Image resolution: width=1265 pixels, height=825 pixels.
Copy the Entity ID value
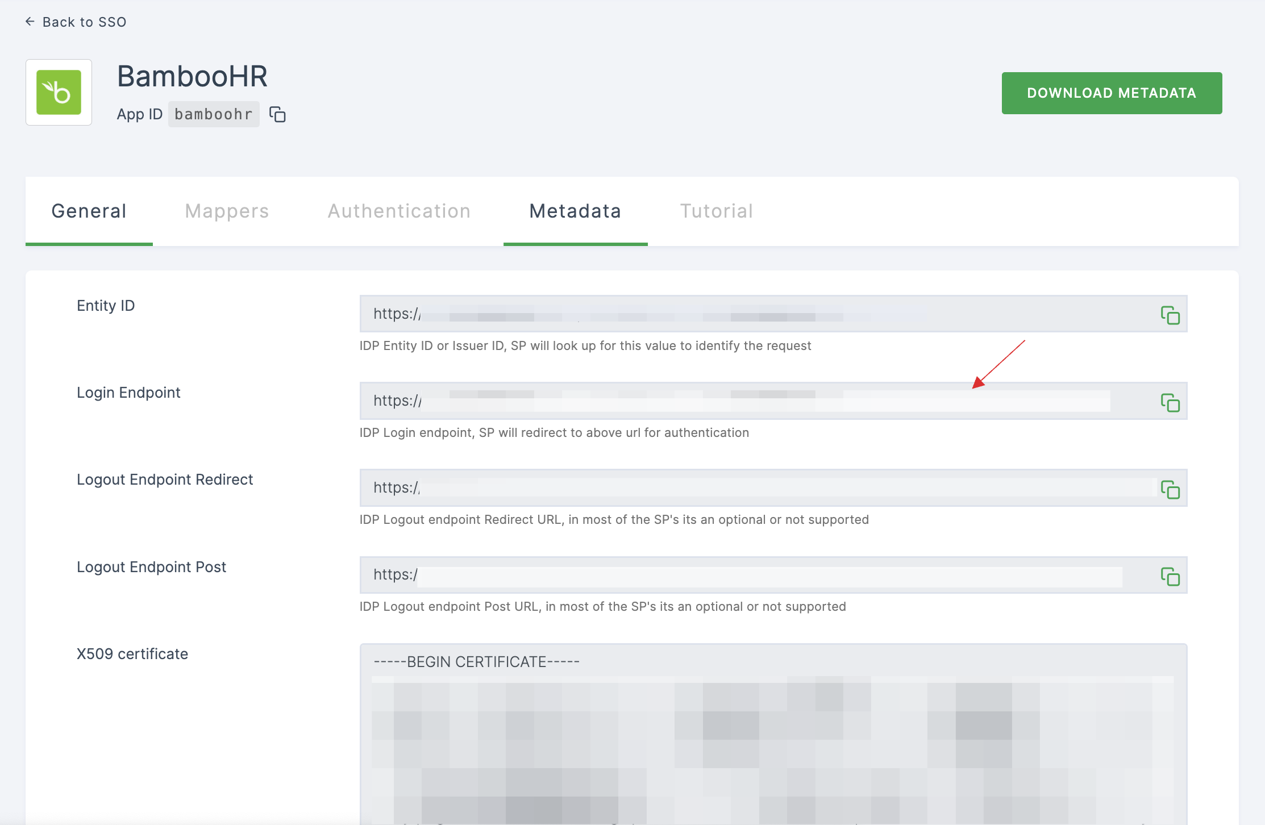tap(1170, 315)
